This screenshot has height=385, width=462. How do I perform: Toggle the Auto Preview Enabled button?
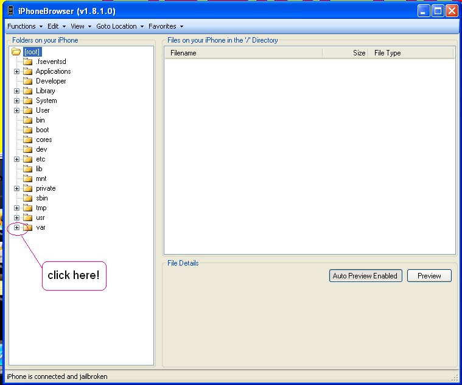tap(365, 275)
